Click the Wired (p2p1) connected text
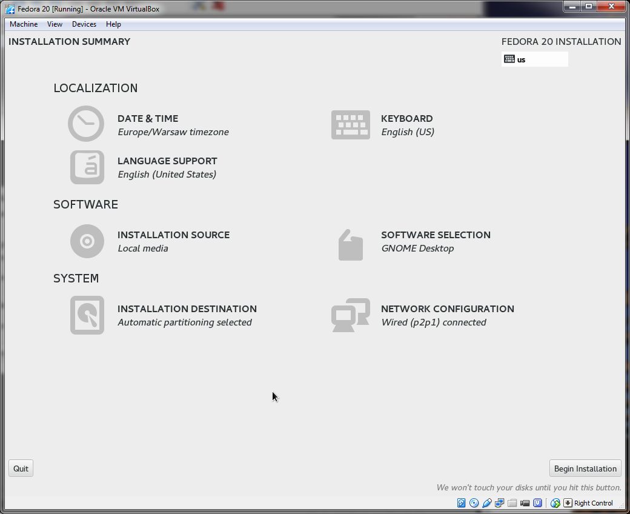The image size is (630, 514). (434, 322)
